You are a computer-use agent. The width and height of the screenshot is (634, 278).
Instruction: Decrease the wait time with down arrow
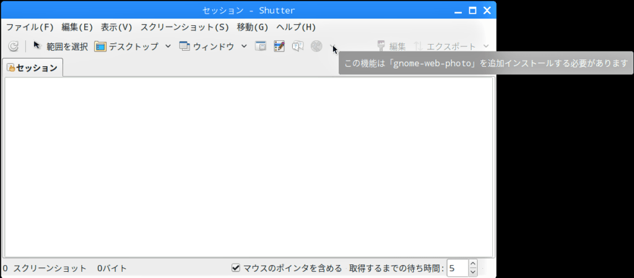(x=473, y=272)
